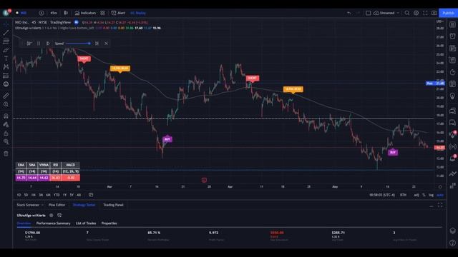Open the USD currency dropdown on the price axis
This screenshot has width=458, height=257.
[x=440, y=21]
